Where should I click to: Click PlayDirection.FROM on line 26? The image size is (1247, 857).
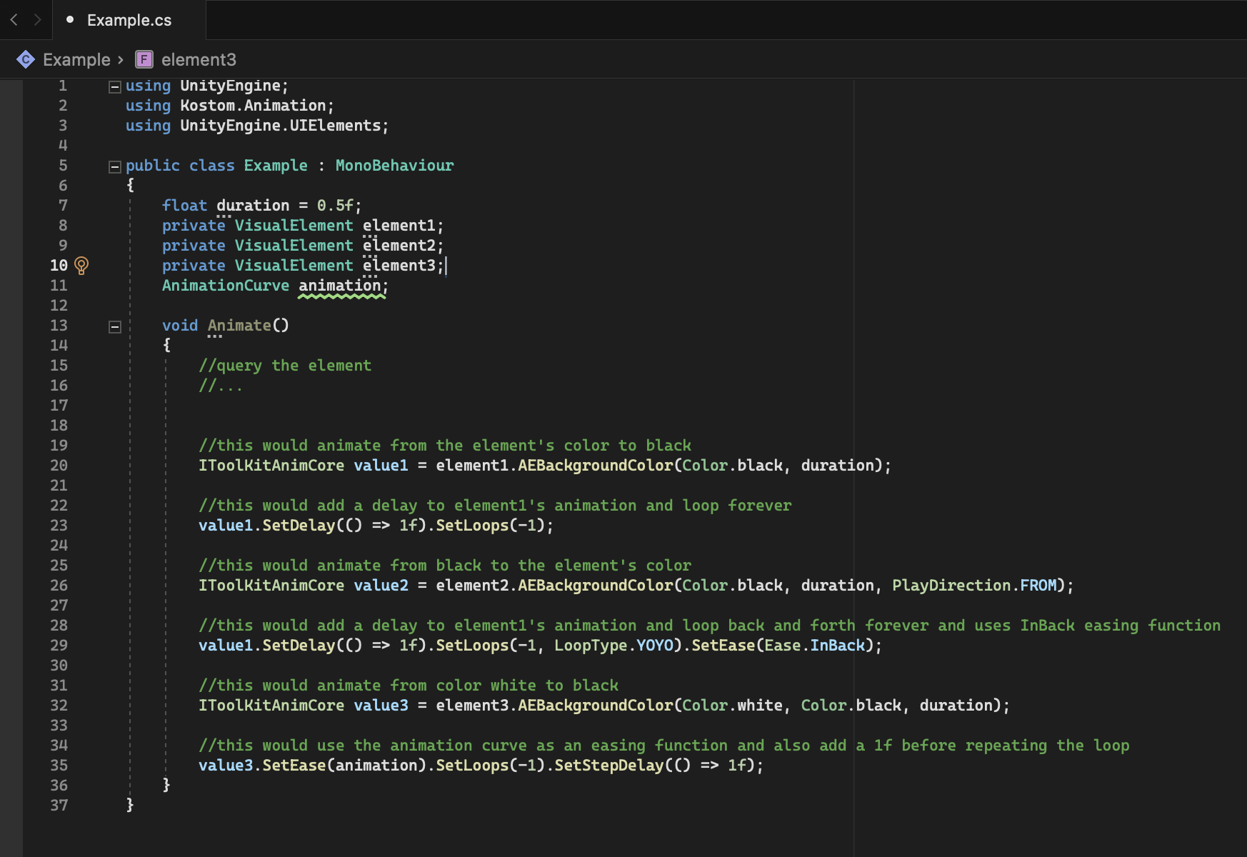point(973,586)
